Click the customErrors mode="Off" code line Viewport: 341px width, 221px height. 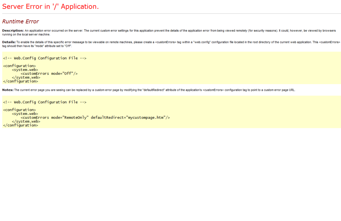tap(49, 73)
